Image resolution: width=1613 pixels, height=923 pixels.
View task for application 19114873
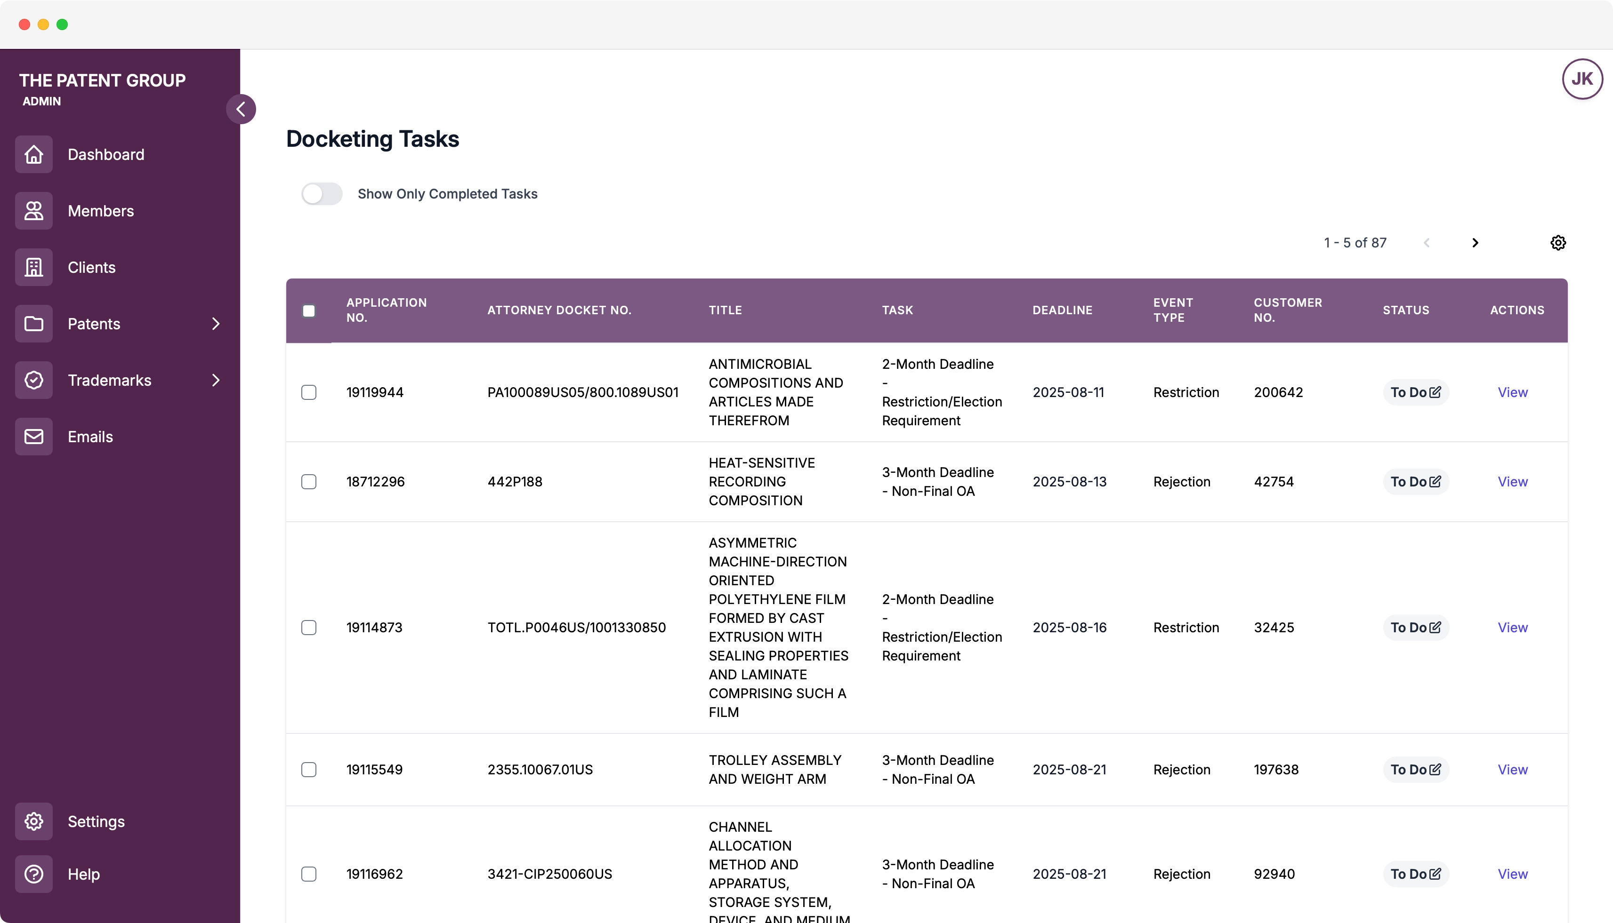pos(1512,627)
